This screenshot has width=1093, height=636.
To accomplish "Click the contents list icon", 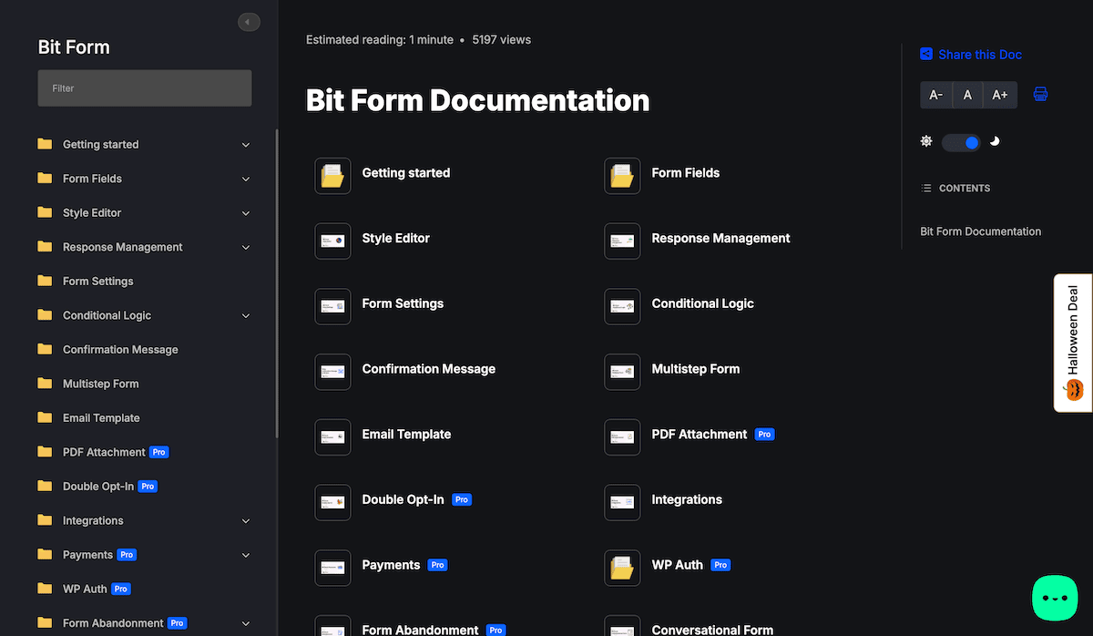I will click(x=926, y=189).
